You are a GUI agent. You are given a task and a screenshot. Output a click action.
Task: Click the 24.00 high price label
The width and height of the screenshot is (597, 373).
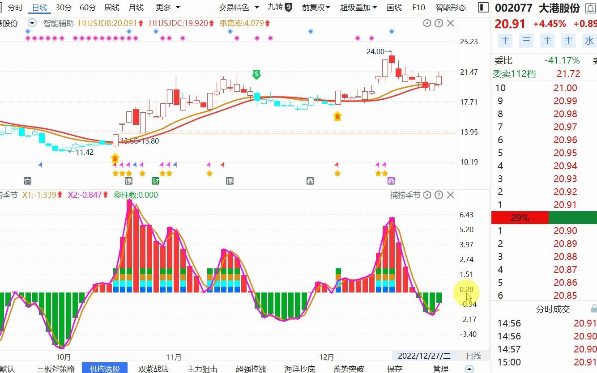(379, 52)
